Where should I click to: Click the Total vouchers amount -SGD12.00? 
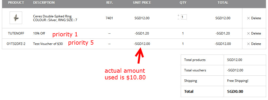(235, 70)
